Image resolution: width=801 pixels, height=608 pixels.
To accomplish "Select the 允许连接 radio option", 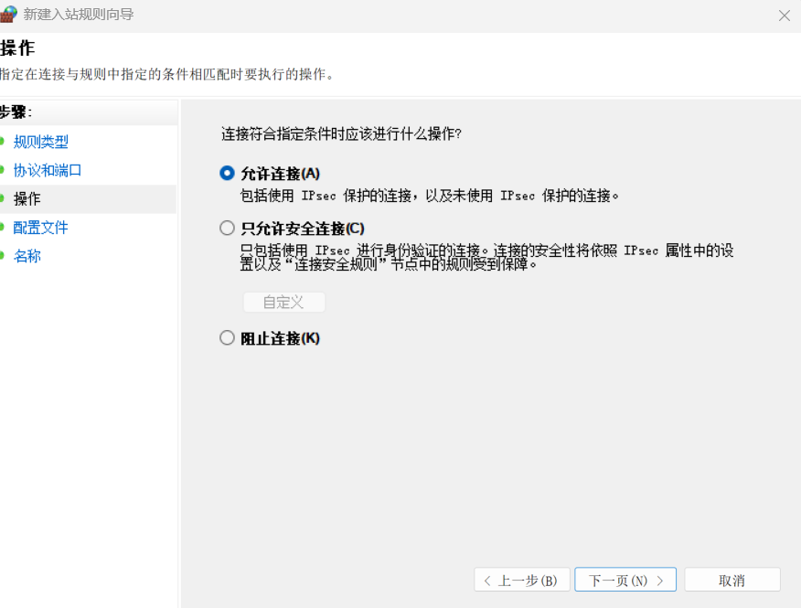I will click(227, 173).
